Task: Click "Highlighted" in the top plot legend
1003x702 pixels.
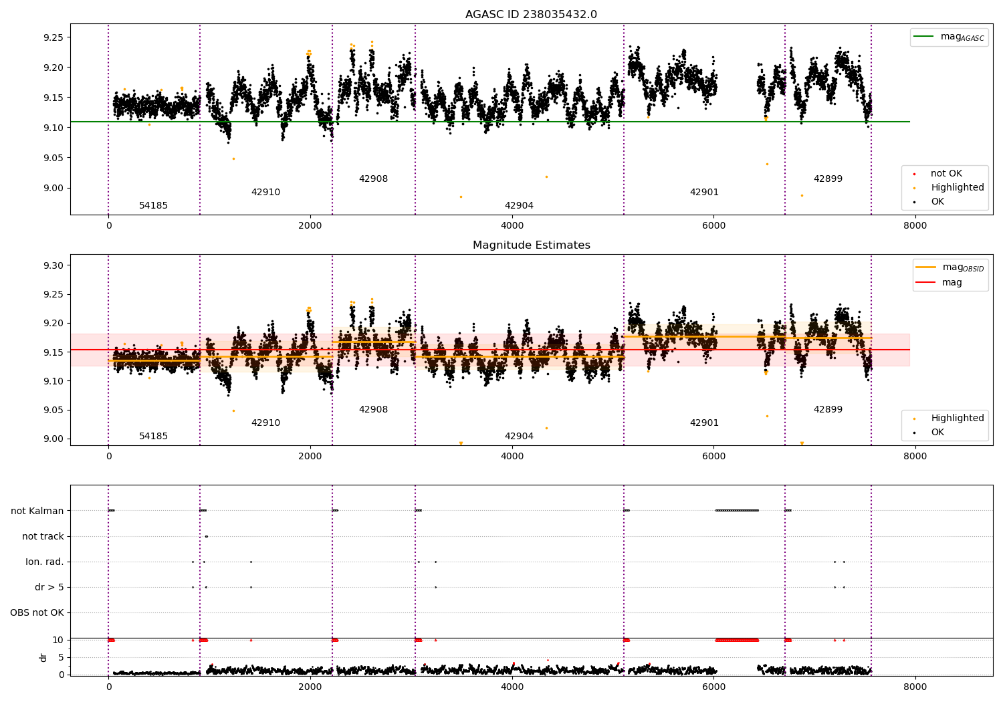Action: pyautogui.click(x=958, y=188)
